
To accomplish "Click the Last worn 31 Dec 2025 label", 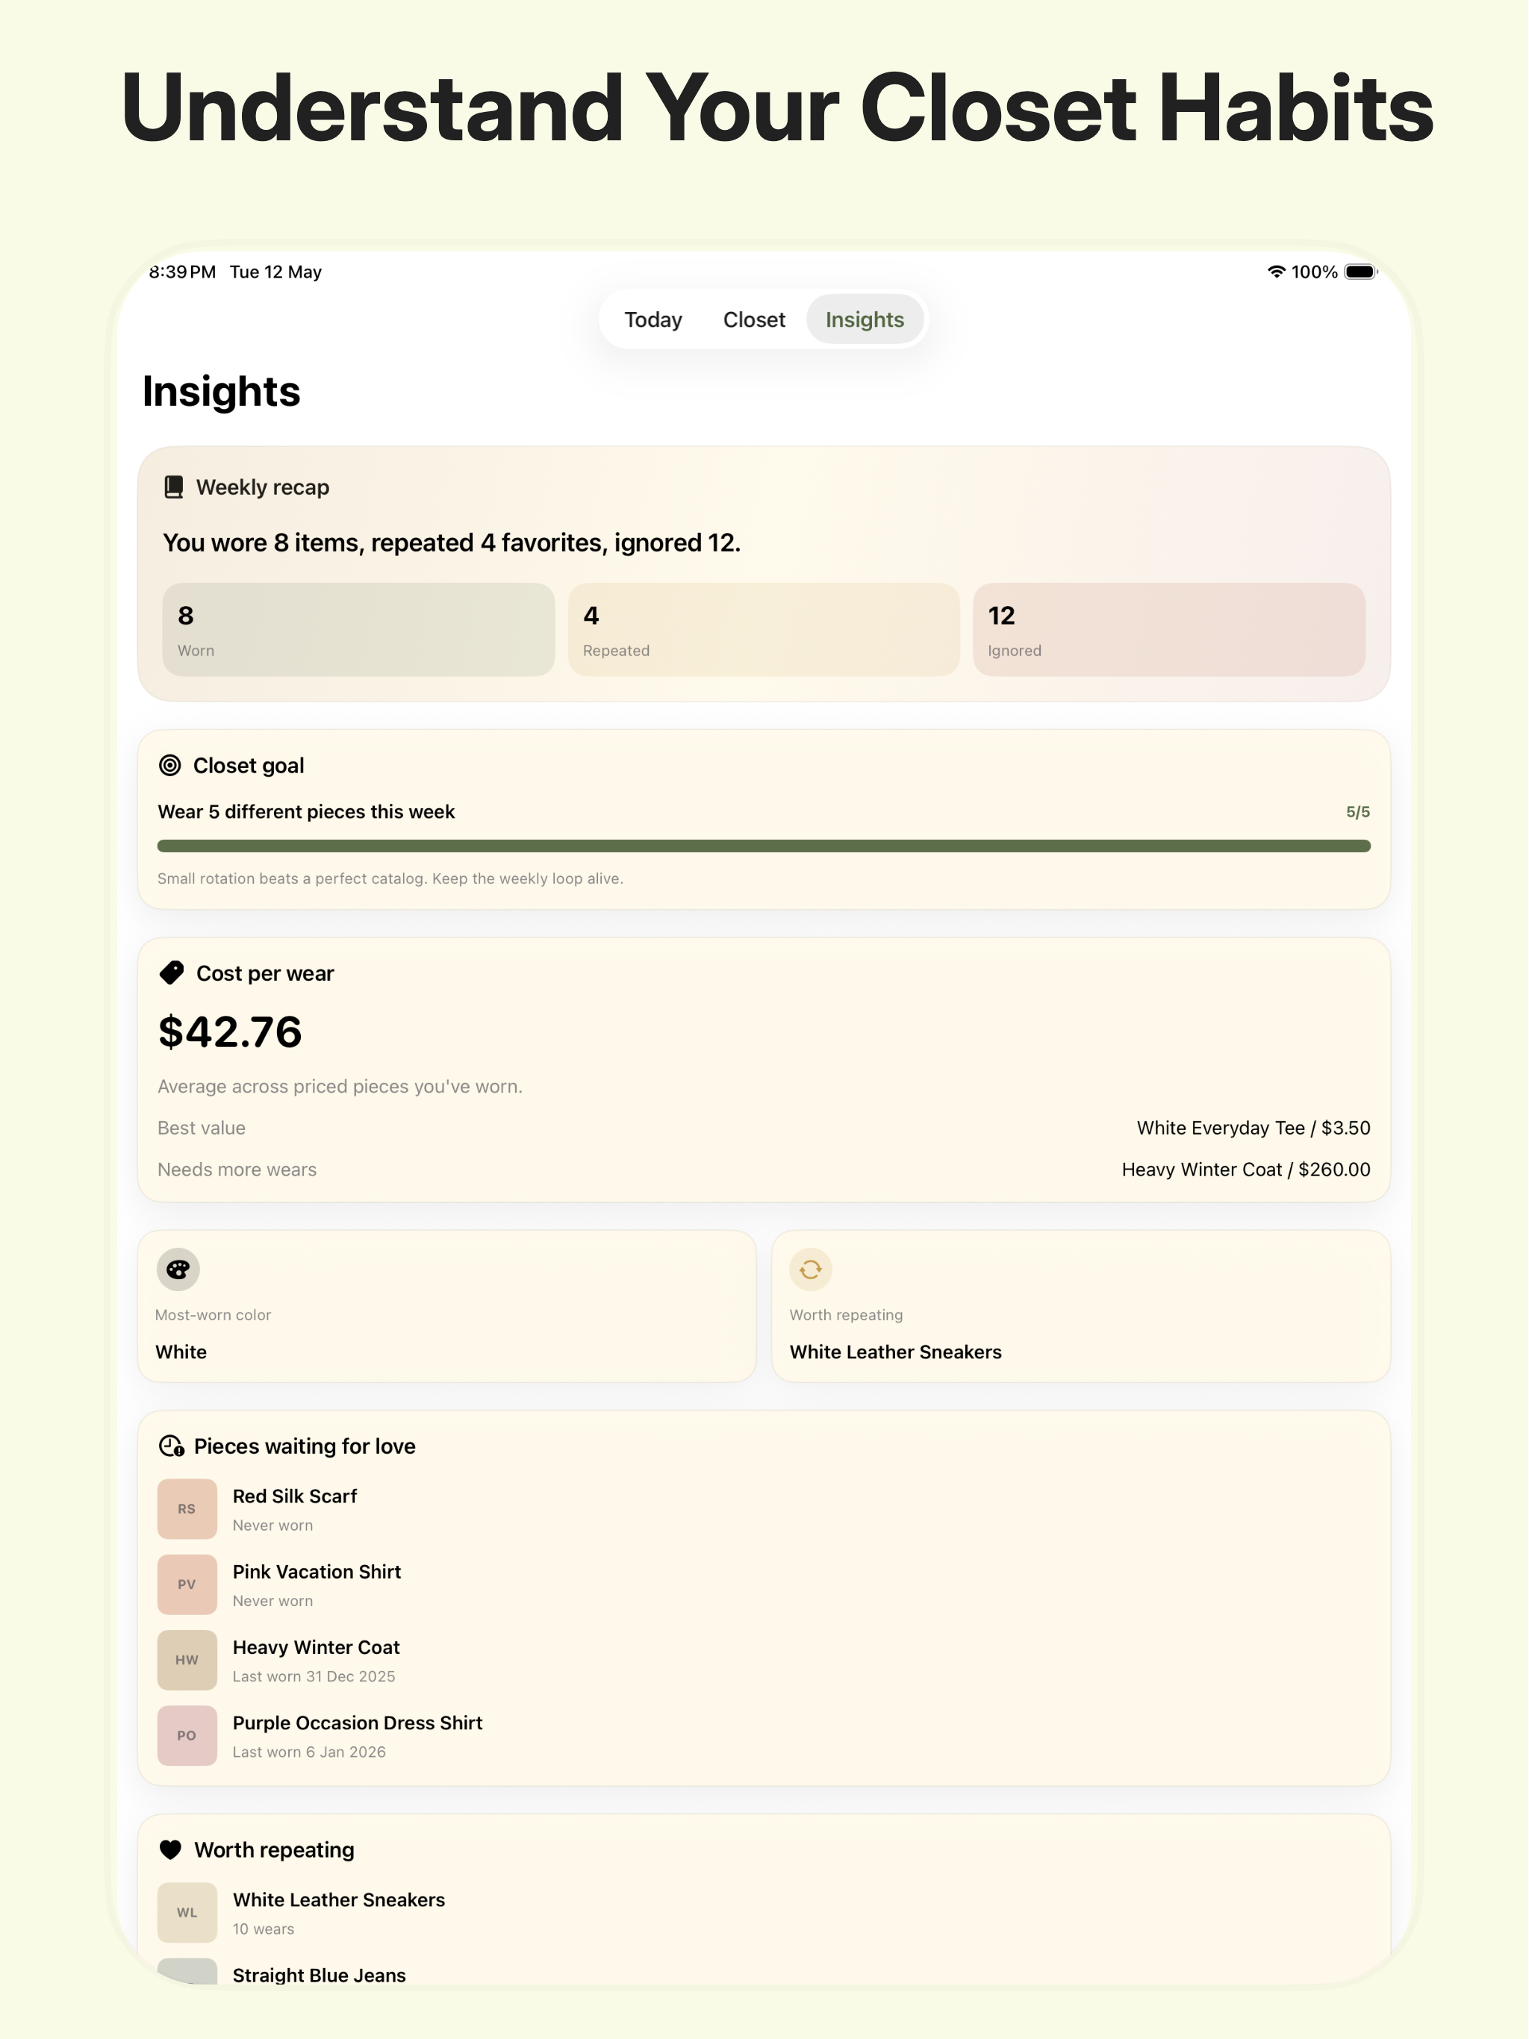I will [x=314, y=1677].
